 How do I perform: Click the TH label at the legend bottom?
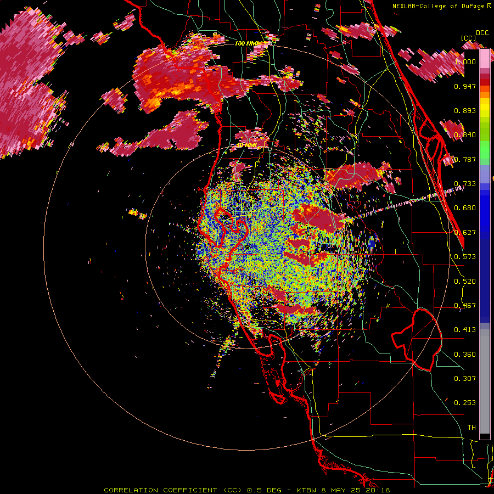coord(471,428)
